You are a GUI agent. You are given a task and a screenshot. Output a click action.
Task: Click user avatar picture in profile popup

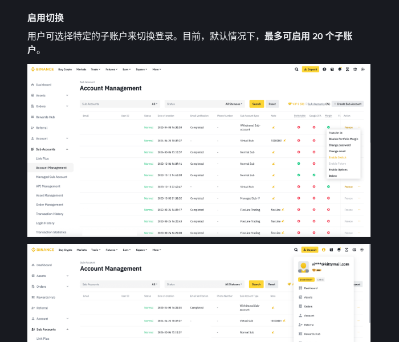(303, 267)
